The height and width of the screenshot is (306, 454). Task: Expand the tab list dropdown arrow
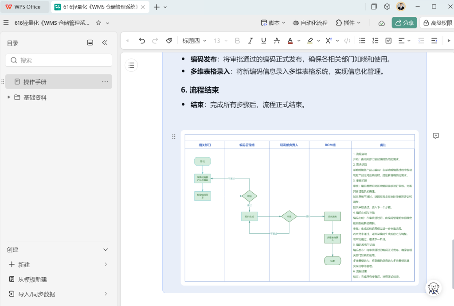tap(165, 7)
